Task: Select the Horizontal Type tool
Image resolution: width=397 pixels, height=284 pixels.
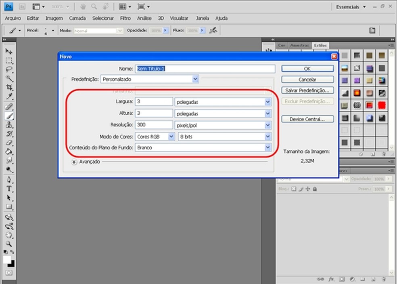Action: tap(9, 189)
